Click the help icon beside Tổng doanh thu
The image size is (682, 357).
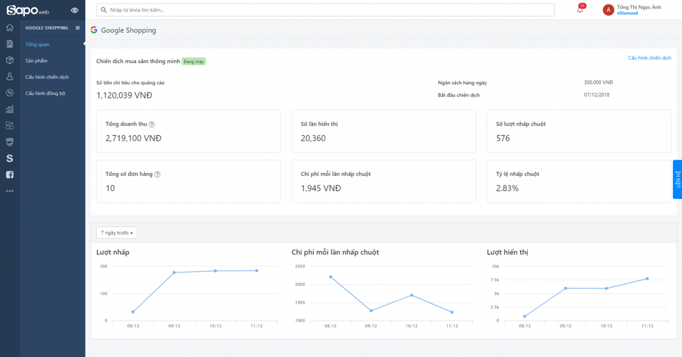152,124
